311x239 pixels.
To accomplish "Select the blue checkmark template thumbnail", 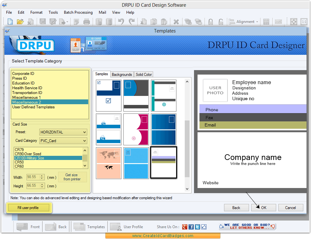I will [x=108, y=96].
